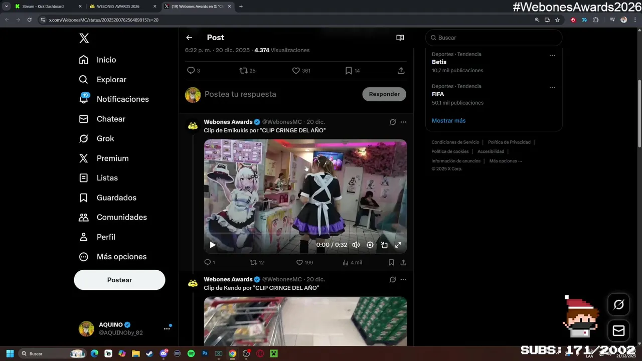Open Guardados bookmarks page
This screenshot has height=361, width=642.
click(x=108, y=198)
